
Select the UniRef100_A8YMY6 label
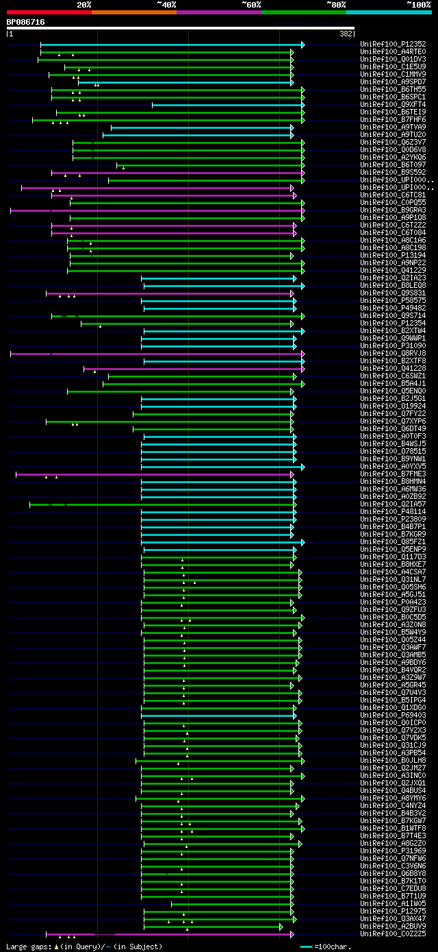[393, 798]
